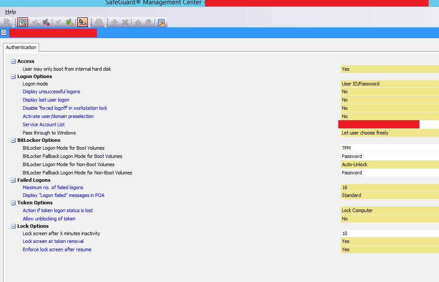This screenshot has height=282, width=439.
Task: Click the Yes value for Enforce lock screen after resume
Action: tap(390, 249)
